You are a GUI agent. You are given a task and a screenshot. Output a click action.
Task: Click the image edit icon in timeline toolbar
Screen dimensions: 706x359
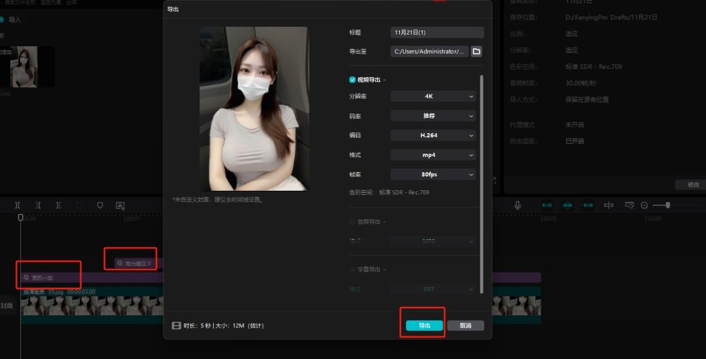click(x=120, y=205)
